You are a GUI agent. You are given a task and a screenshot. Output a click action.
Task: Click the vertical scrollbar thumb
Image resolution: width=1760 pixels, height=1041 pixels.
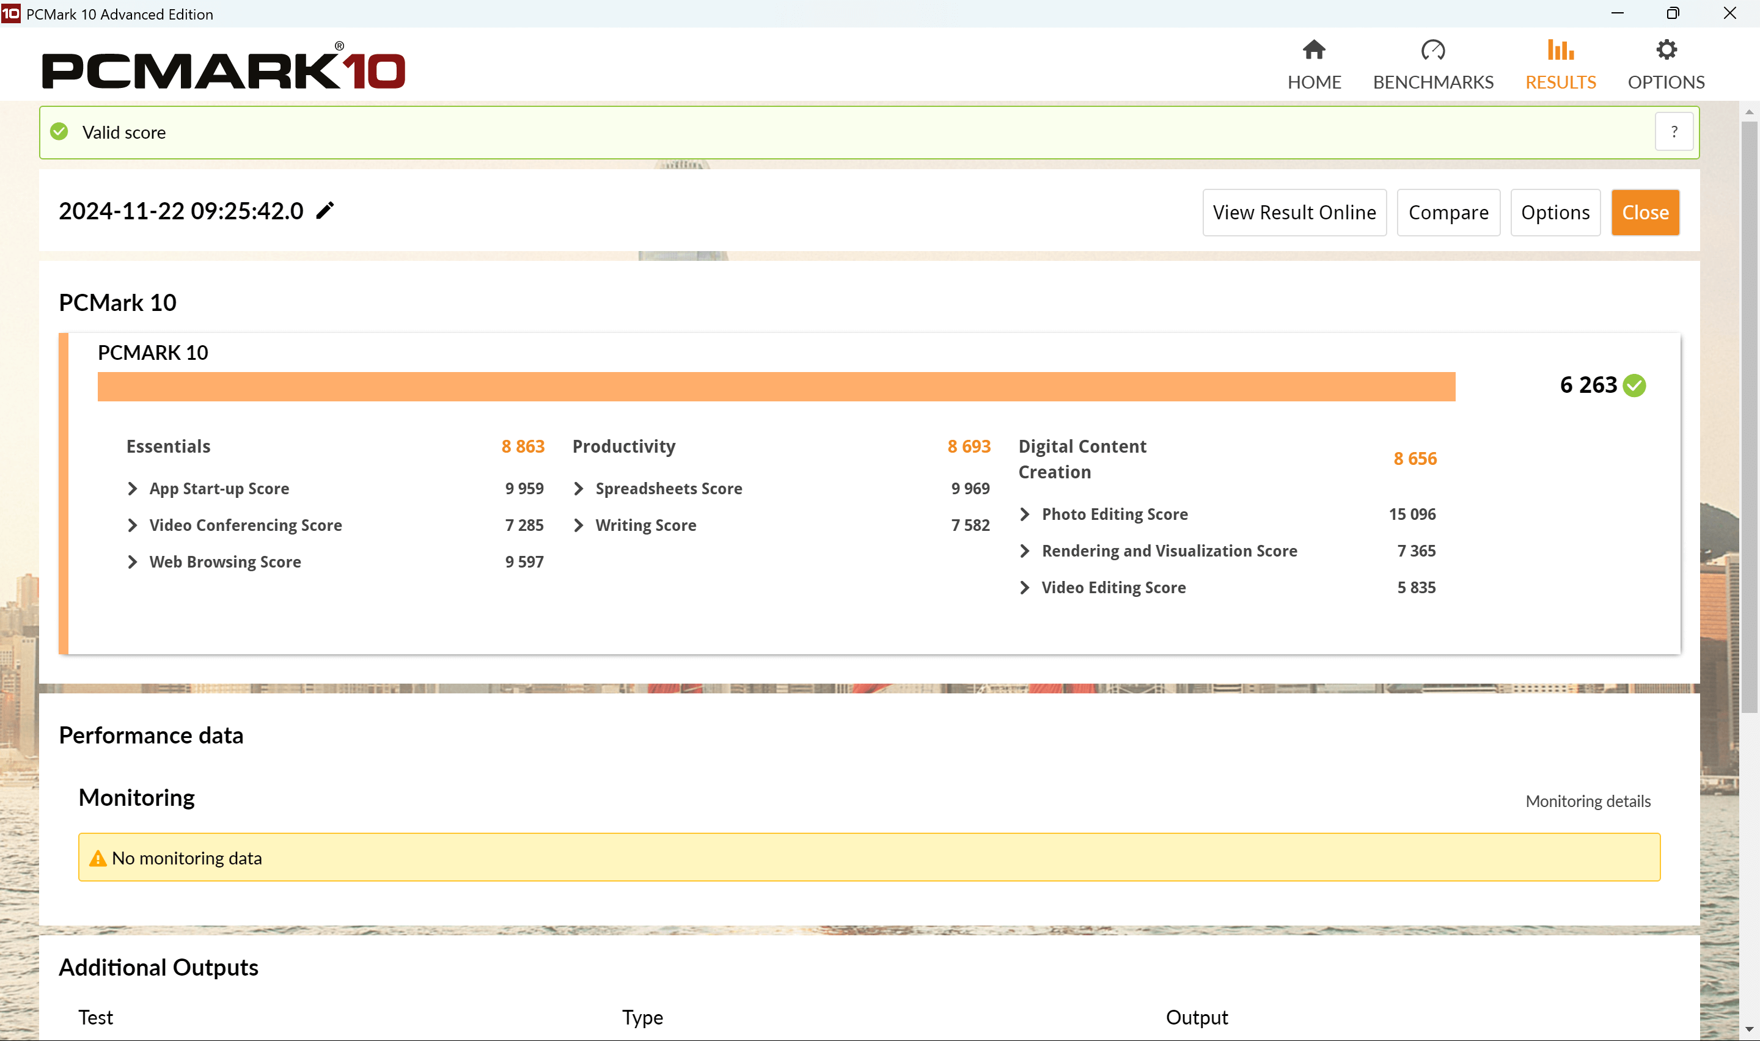tap(1749, 417)
